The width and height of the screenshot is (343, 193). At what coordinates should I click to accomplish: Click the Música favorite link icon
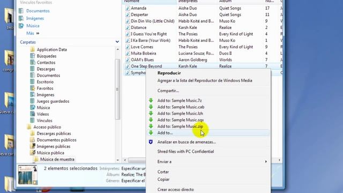[x=21, y=26]
